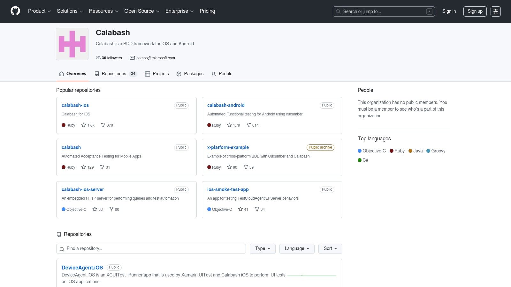Open the ios-smoke-test-app repository link
Screen dimensions: 511x287
pos(228,189)
